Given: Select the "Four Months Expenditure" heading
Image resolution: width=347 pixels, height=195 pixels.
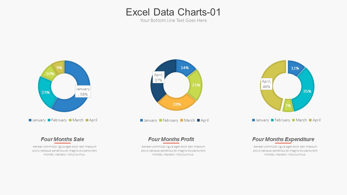Looking at the screenshot, I should [283, 139].
